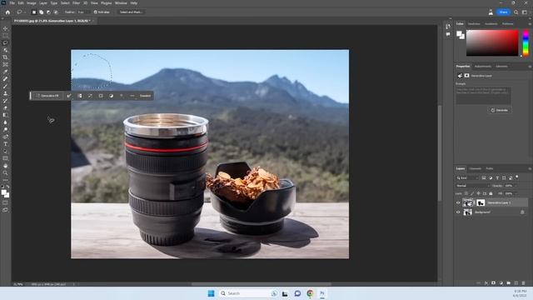
Task: Switch to the Swatches tab
Action: 474,24
